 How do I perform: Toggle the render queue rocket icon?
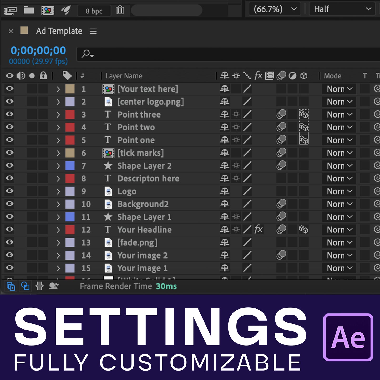tap(66, 11)
